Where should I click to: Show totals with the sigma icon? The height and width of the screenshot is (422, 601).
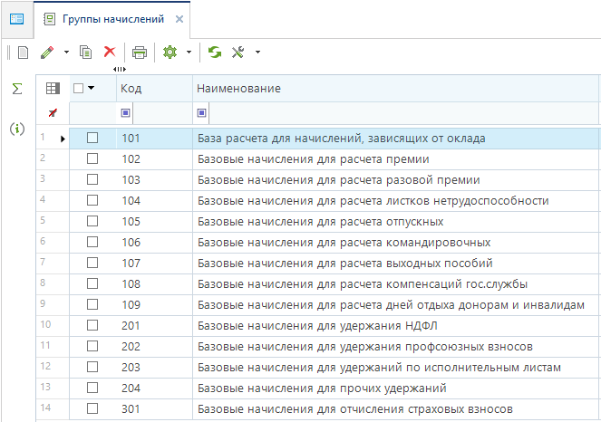pyautogui.click(x=17, y=89)
